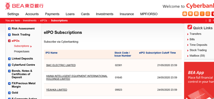Switch to Simplified Chinese with the 简 icon

(x=196, y=14)
